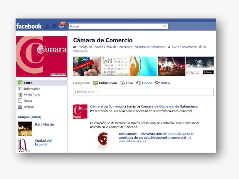Click the Escribe algo post input field
Screen dimensions: 239x179
click(143, 92)
